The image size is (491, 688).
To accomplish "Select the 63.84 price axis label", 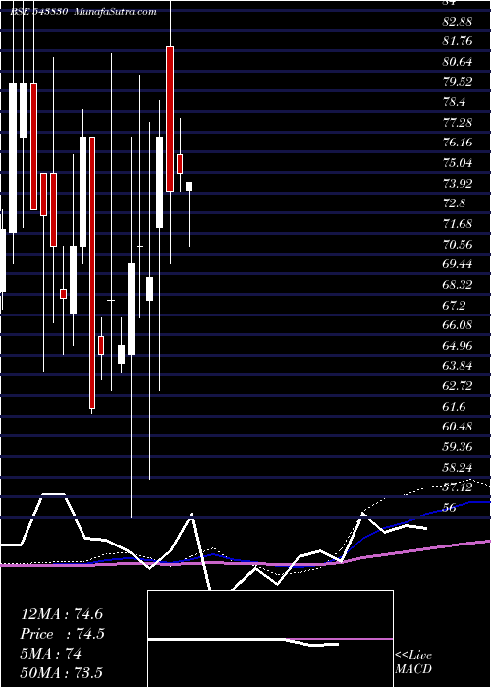I will click(458, 367).
